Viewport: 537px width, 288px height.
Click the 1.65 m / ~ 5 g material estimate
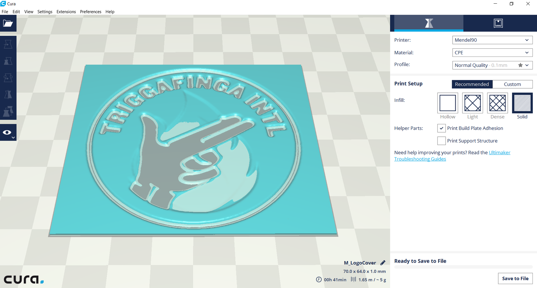[x=372, y=280]
